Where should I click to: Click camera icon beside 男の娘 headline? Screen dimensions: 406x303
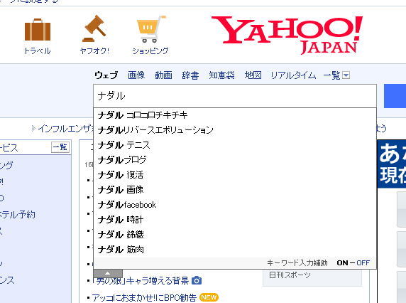pyautogui.click(x=197, y=281)
